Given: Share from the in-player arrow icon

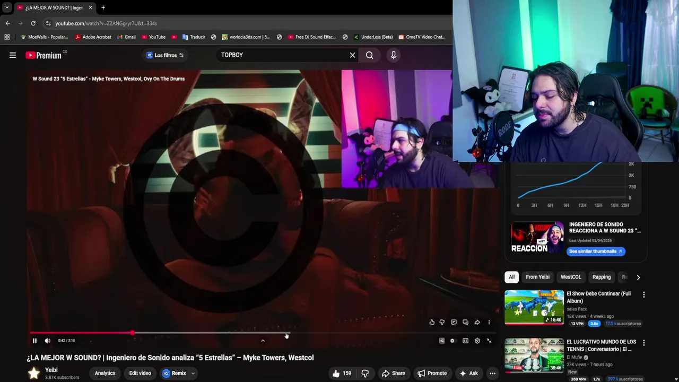Looking at the screenshot, I should [477, 322].
